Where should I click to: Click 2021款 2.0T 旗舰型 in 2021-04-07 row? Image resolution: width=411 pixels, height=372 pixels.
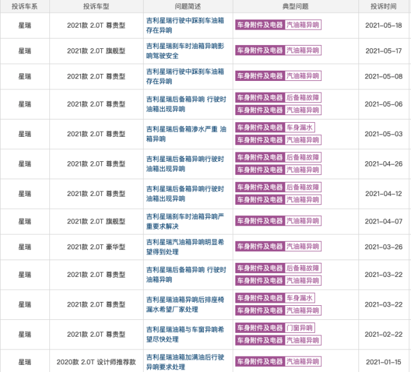point(96,222)
